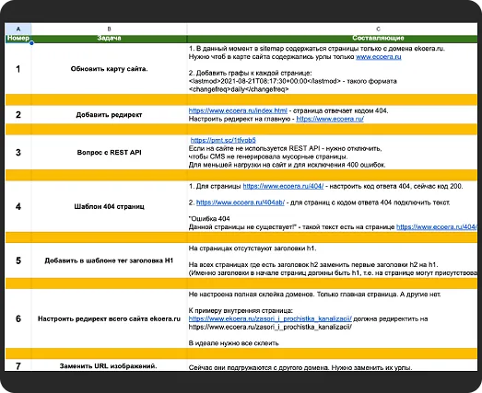Click the 'Составляющие' header cell
This screenshot has width=482, height=393.
tap(332, 39)
